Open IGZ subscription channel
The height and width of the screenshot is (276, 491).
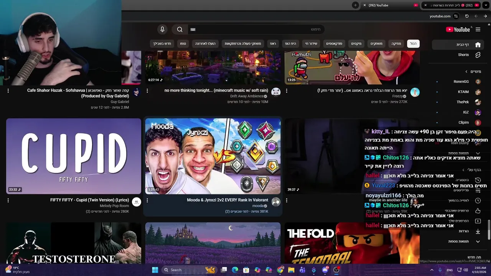tap(457, 112)
